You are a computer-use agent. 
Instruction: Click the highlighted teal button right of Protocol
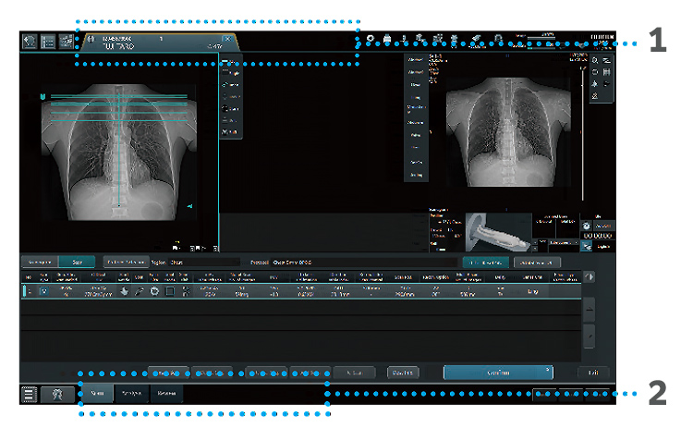[x=486, y=263]
